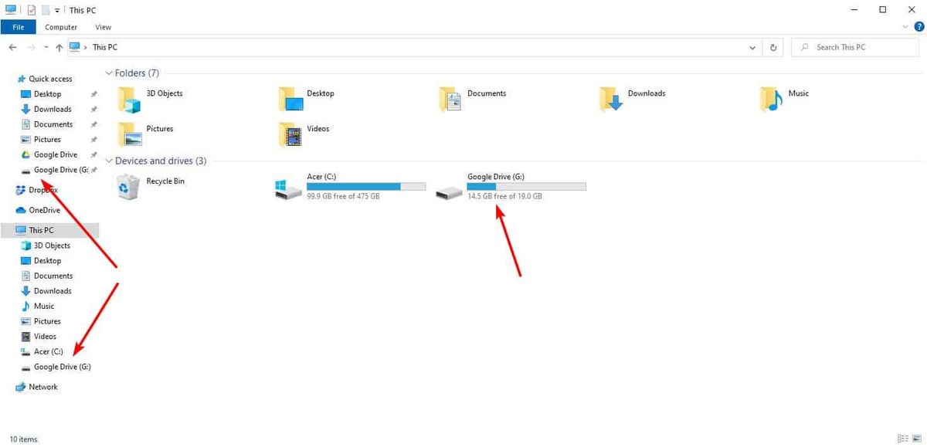The width and height of the screenshot is (927, 447).
Task: Click This PC in the address bar
Action: tap(105, 47)
